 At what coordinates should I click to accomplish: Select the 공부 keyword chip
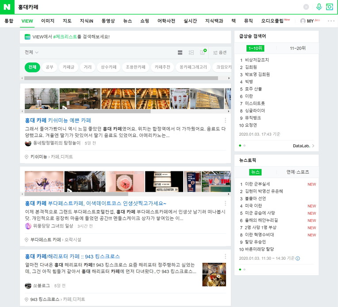pos(50,67)
